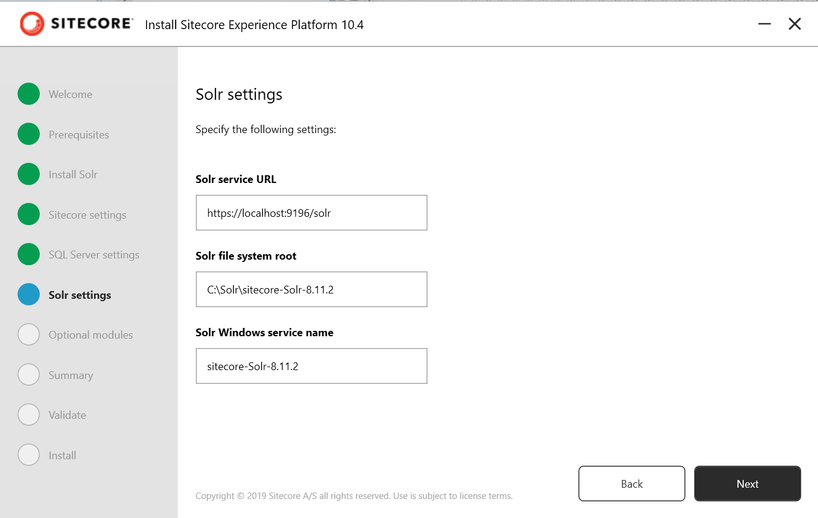Proceed with the Next button
The image size is (818, 518).
click(x=747, y=484)
